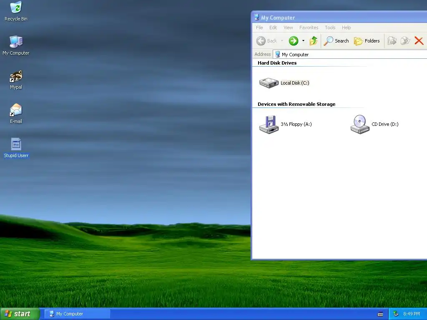Toggle the Folders pane button
Image resolution: width=427 pixels, height=320 pixels.
pos(367,41)
